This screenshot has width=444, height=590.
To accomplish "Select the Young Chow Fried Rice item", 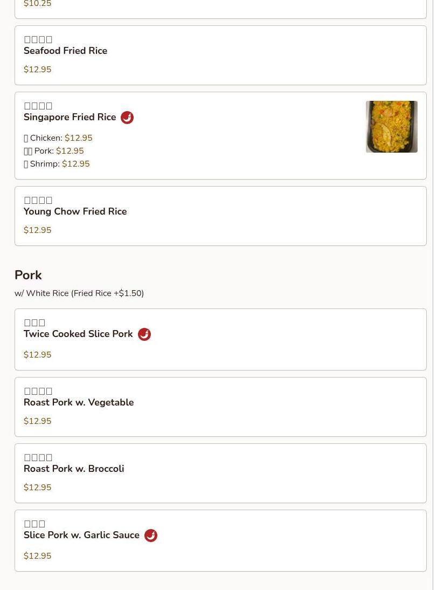I will [x=221, y=216].
